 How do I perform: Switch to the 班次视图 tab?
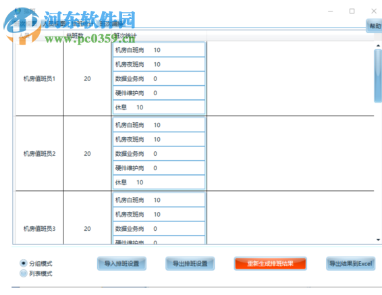(26, 24)
